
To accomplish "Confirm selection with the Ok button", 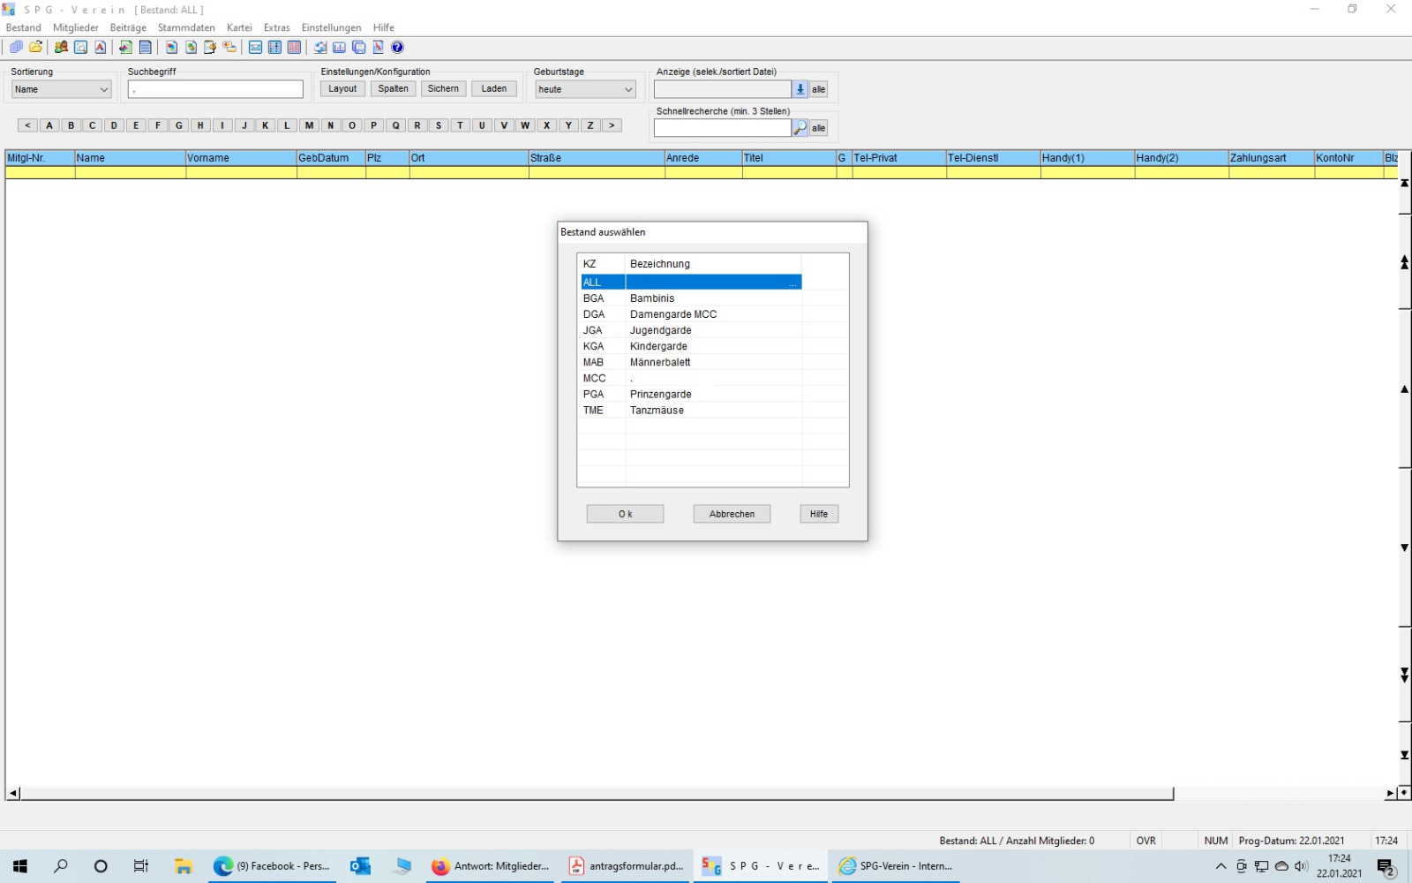I will click(625, 514).
